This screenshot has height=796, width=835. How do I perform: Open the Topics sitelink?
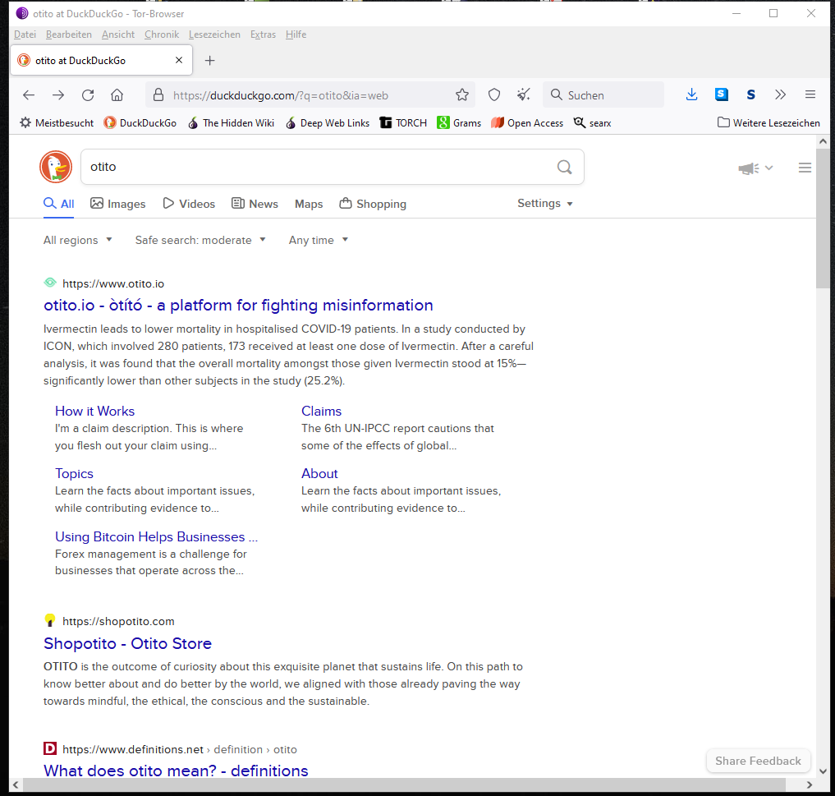(74, 474)
